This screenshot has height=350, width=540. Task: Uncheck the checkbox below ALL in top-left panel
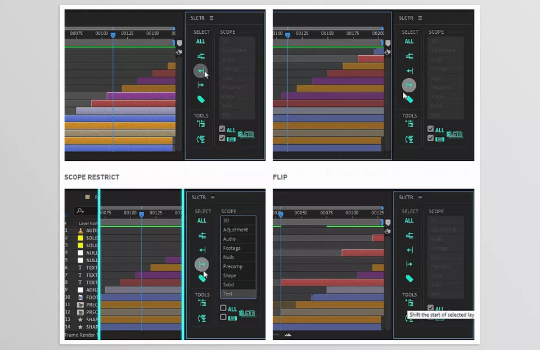point(222,138)
